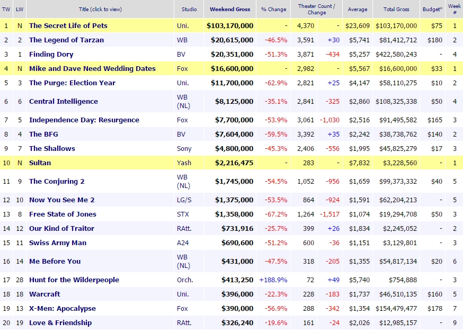Select the -1,030 theater change value

click(x=330, y=120)
